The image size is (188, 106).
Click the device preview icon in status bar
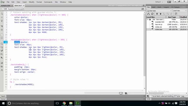(x=121, y=93)
